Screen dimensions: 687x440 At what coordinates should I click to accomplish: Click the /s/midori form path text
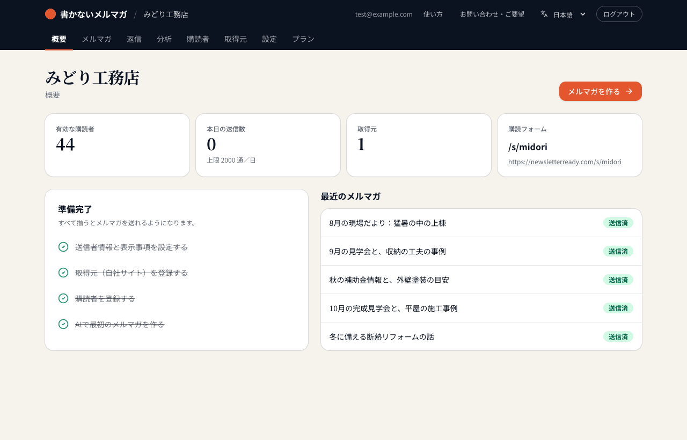(528, 147)
